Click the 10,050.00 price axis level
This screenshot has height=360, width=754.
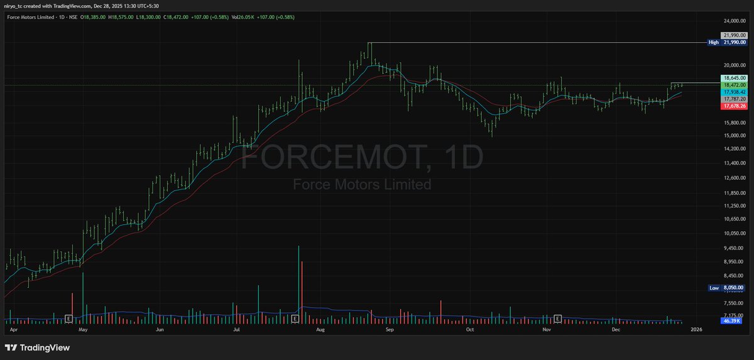(x=735, y=233)
